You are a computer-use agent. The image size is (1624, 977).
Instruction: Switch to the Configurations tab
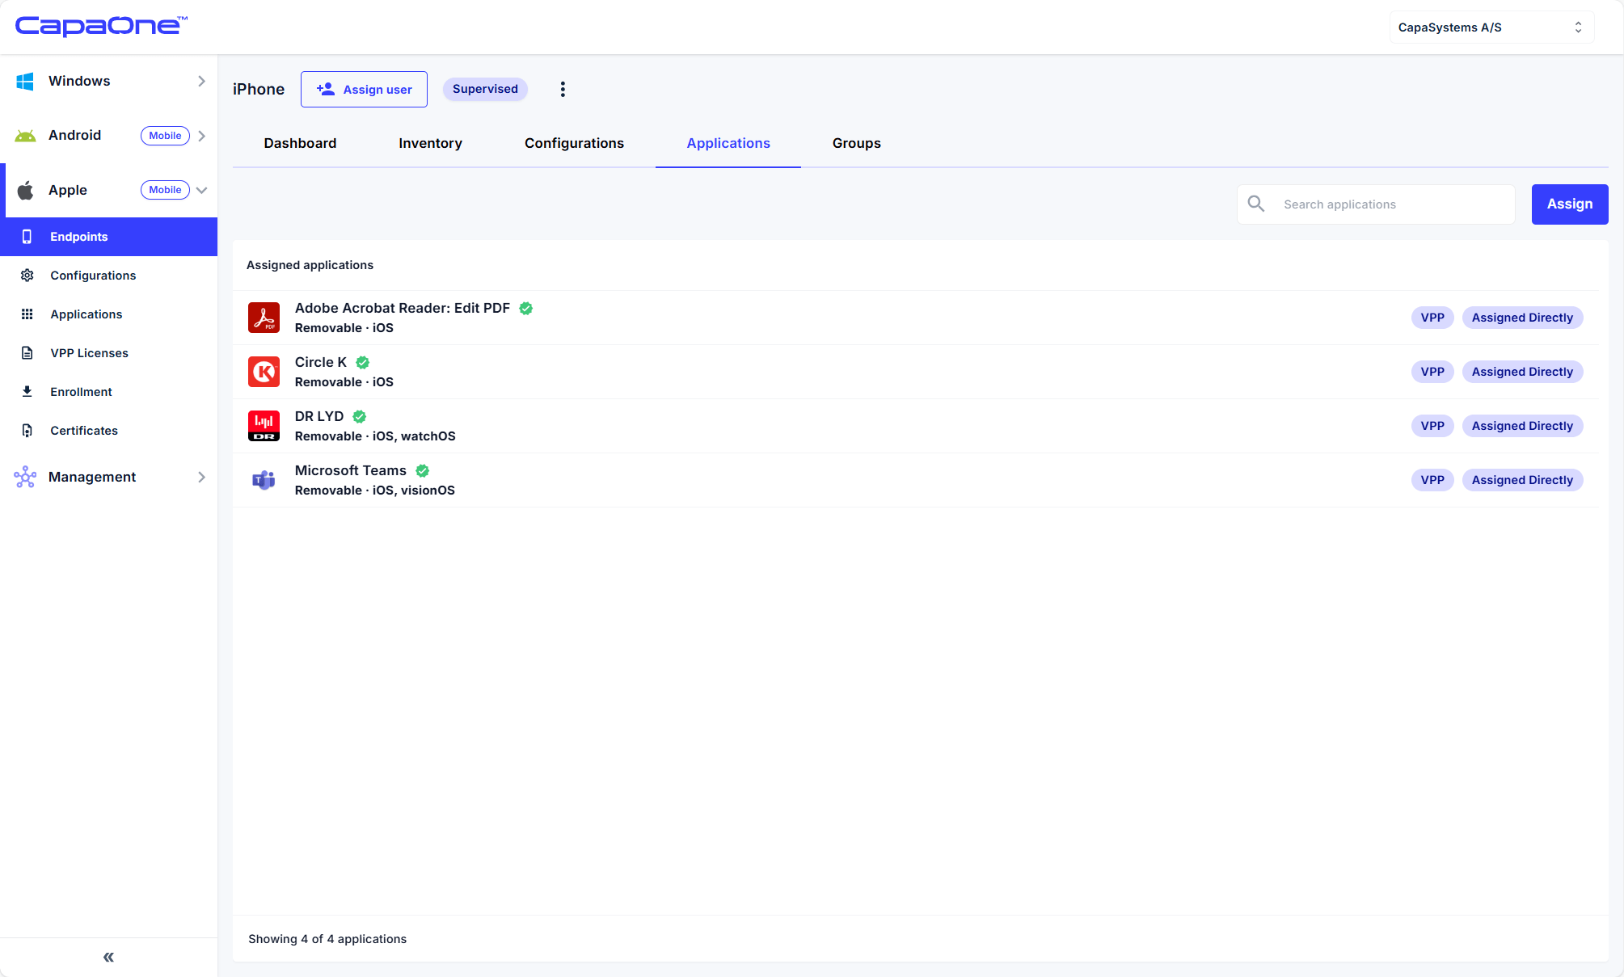574,143
